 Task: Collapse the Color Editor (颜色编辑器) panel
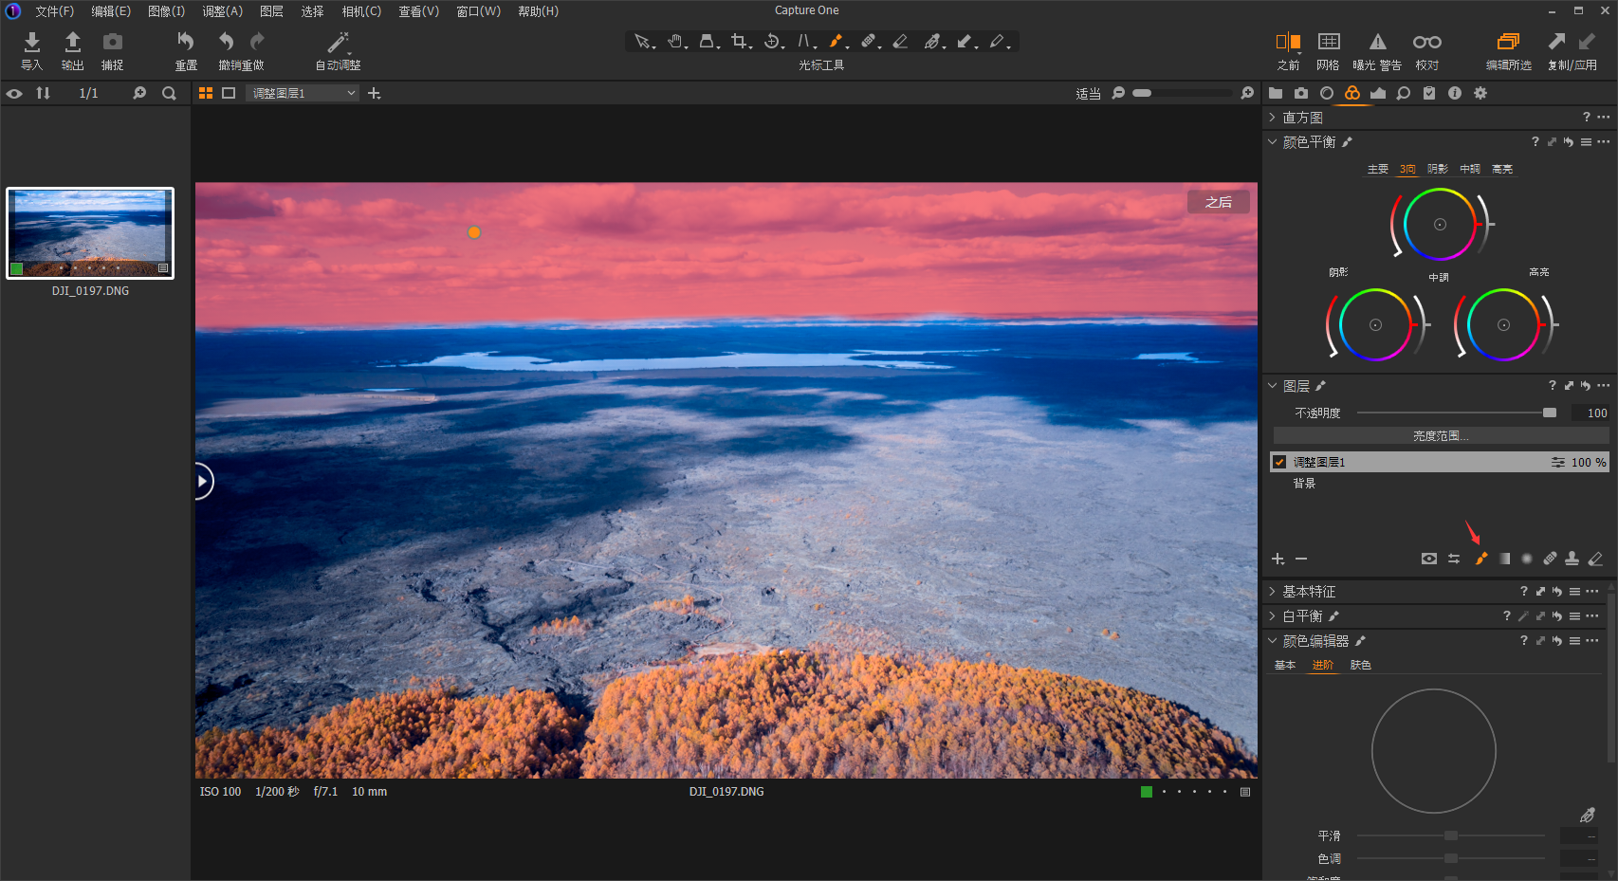pyautogui.click(x=1273, y=641)
